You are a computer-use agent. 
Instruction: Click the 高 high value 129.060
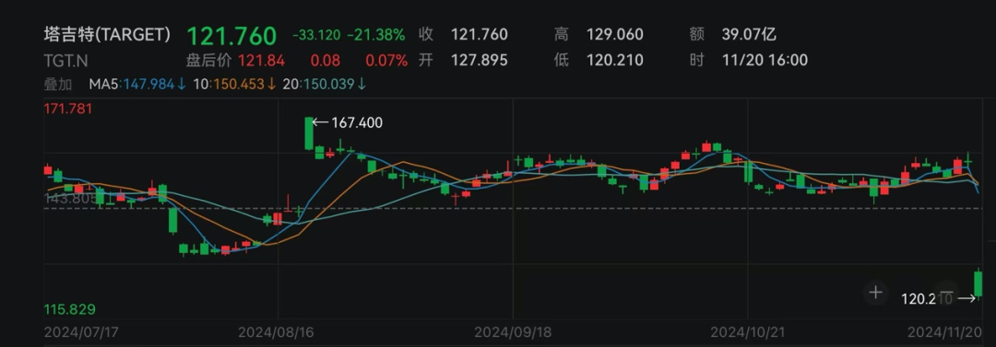[x=615, y=34]
